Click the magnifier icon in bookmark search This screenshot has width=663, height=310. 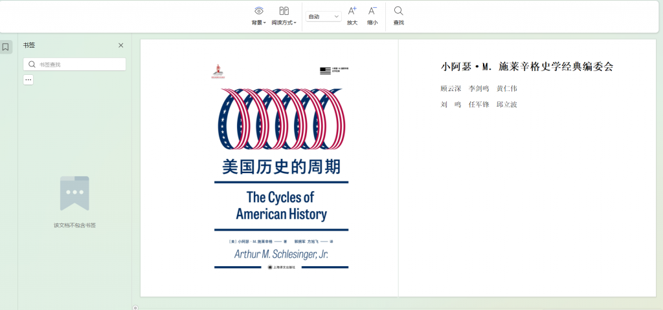(x=32, y=65)
